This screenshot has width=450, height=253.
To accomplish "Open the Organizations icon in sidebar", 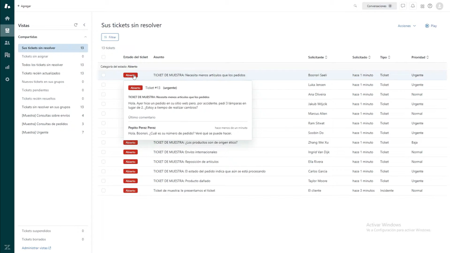I will (x=7, y=55).
